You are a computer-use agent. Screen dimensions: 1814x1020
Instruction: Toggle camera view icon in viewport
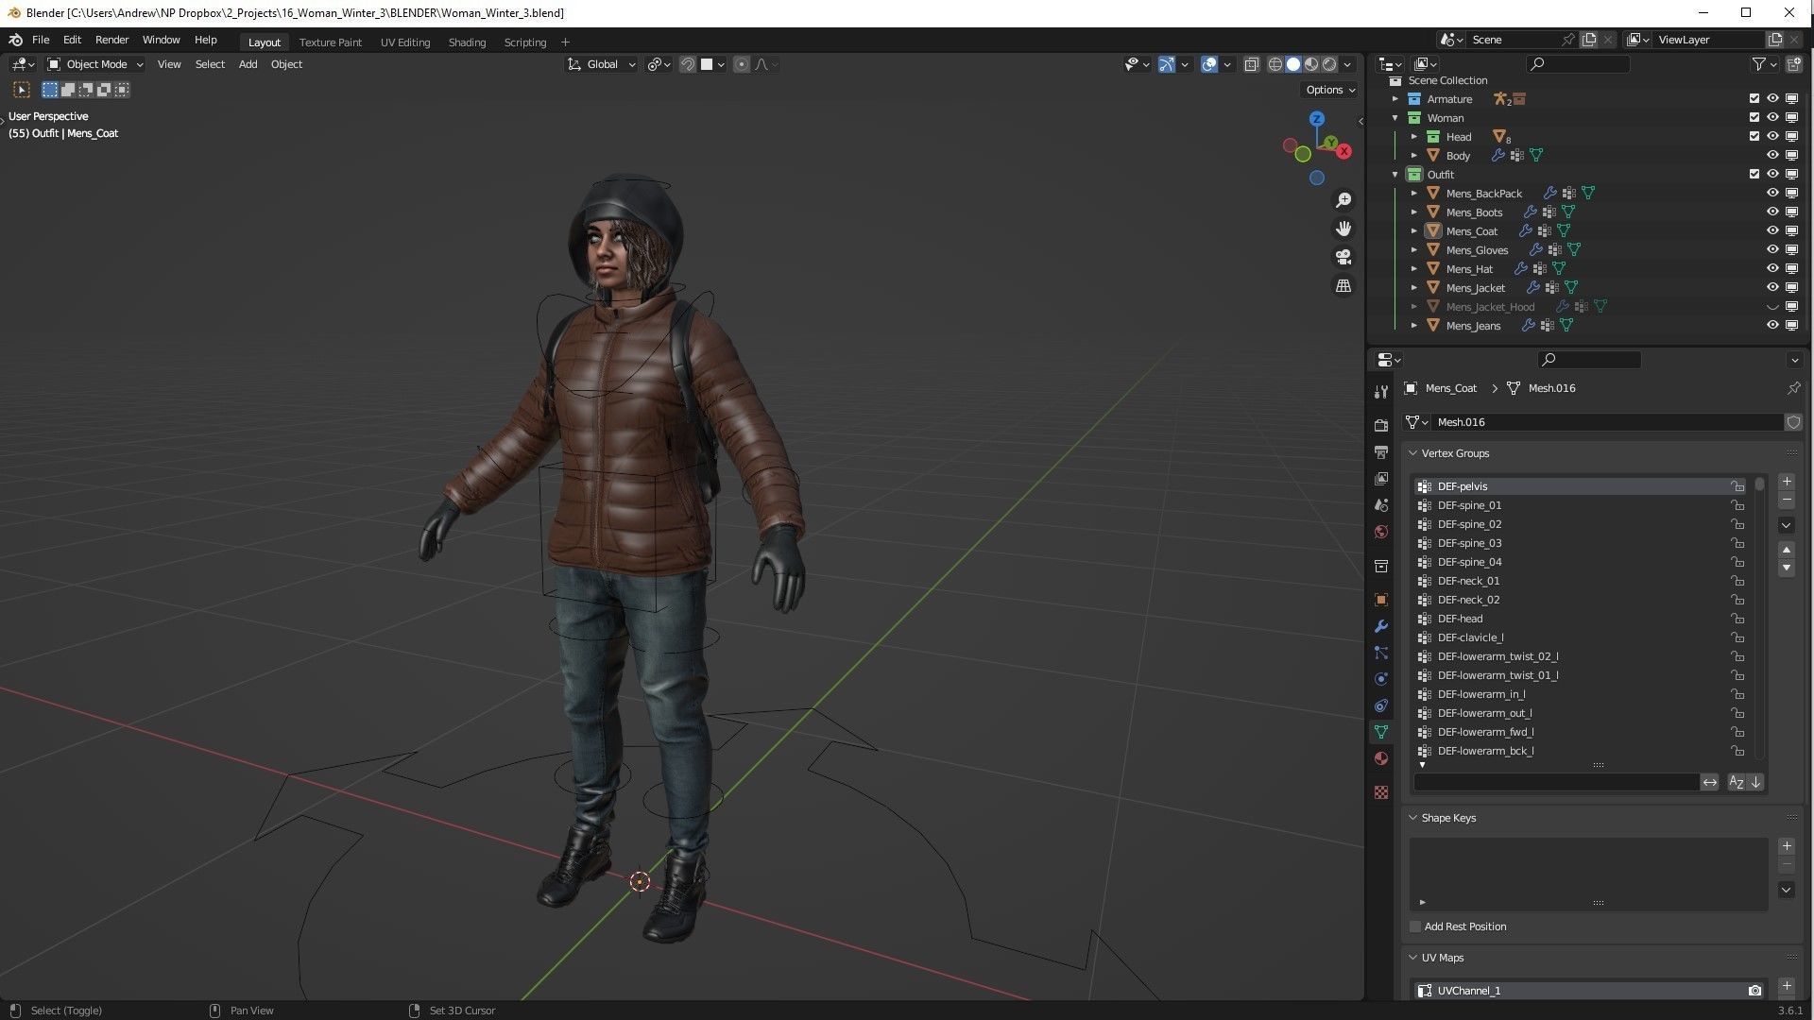pos(1343,257)
